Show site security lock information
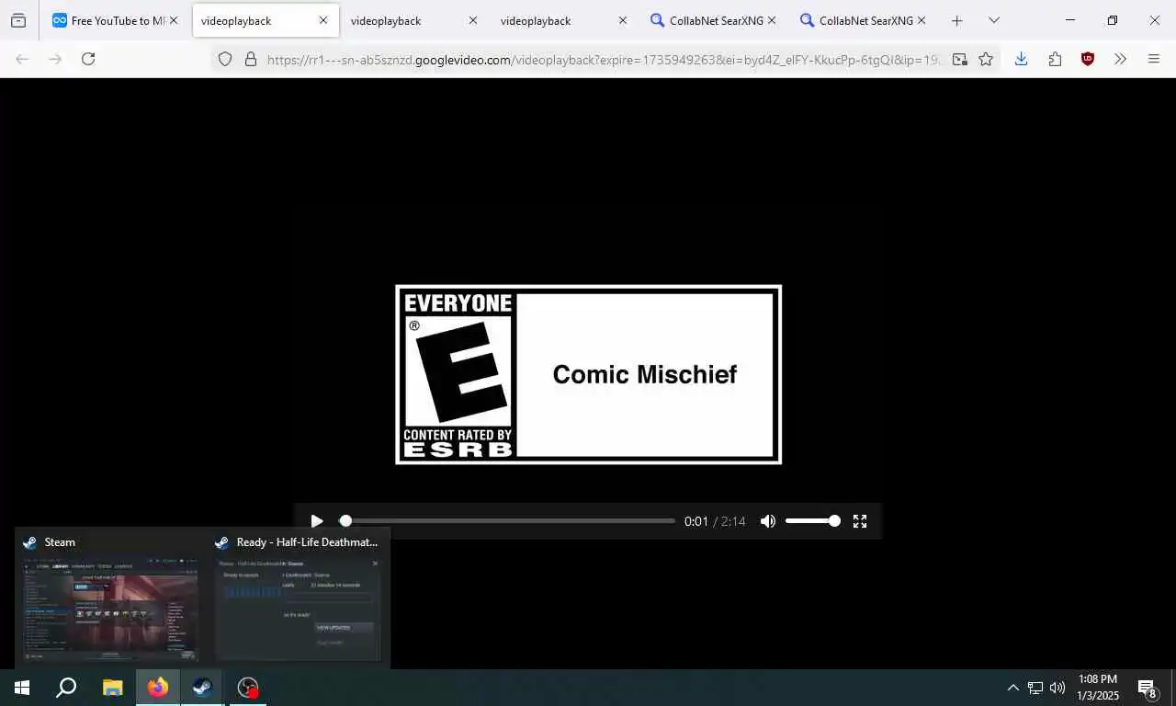1176x706 pixels. point(250,59)
